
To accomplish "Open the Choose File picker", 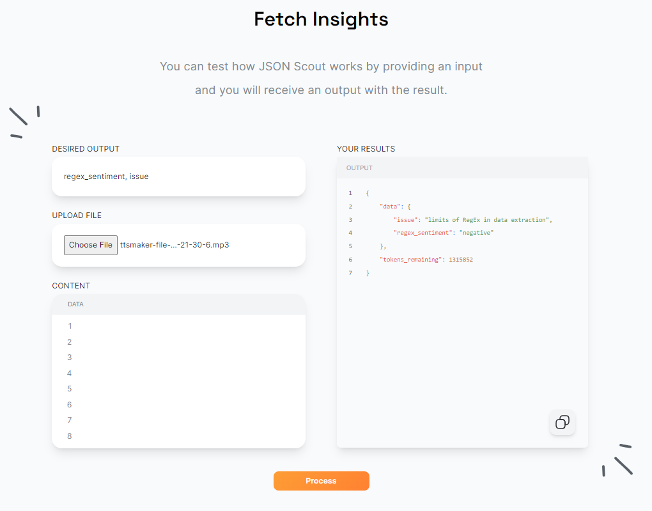I will point(91,245).
